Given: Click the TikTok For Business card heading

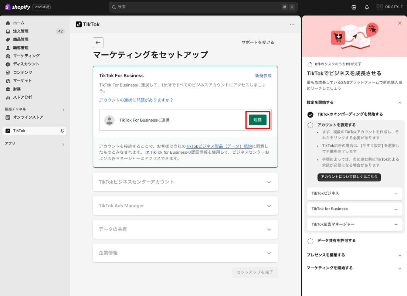Looking at the screenshot, I should pos(121,76).
